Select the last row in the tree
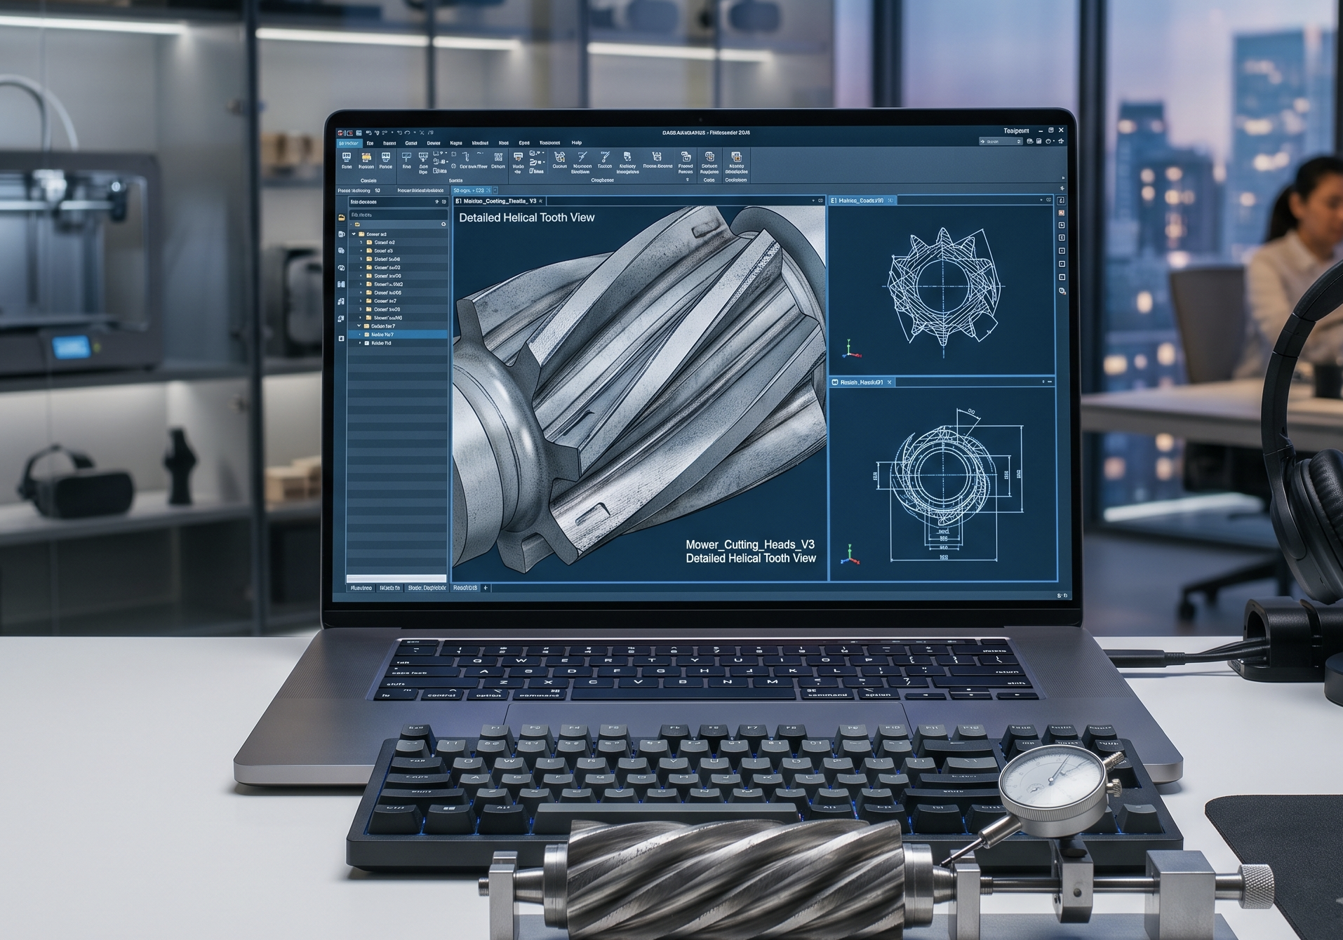The width and height of the screenshot is (1343, 940). click(398, 343)
